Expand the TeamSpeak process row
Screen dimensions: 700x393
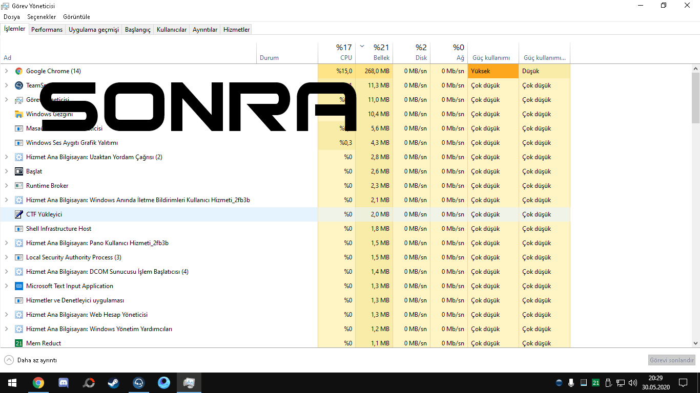[x=7, y=85]
